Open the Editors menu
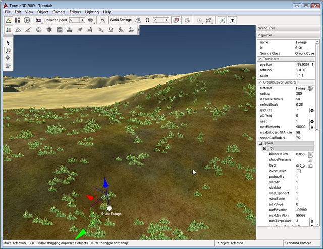This screenshot has height=249, width=323. pyautogui.click(x=75, y=12)
